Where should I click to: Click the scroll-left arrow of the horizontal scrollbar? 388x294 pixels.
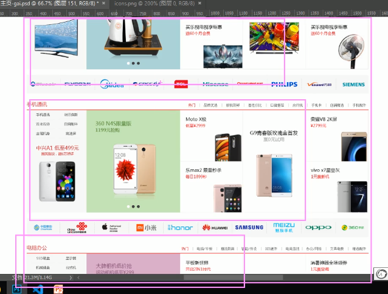coord(78,278)
